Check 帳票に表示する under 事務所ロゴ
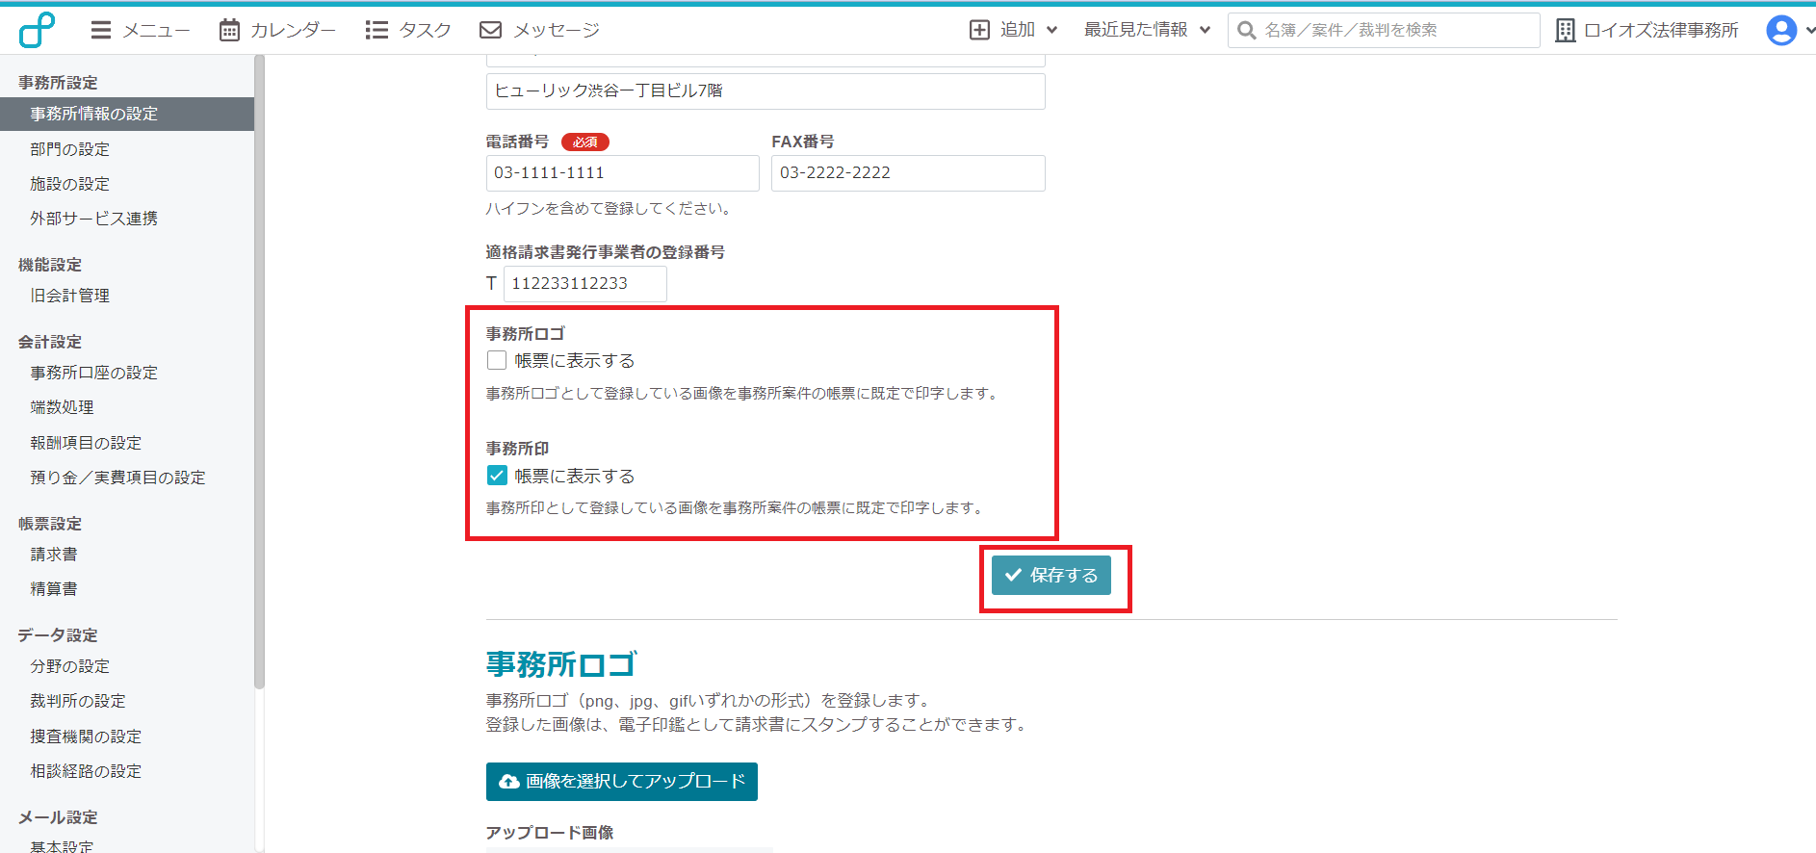 (497, 361)
